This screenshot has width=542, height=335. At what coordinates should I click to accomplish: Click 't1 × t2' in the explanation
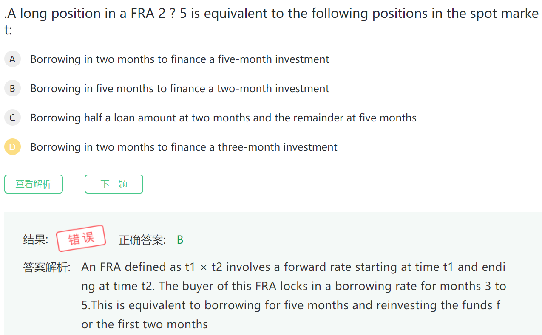pyautogui.click(x=203, y=267)
